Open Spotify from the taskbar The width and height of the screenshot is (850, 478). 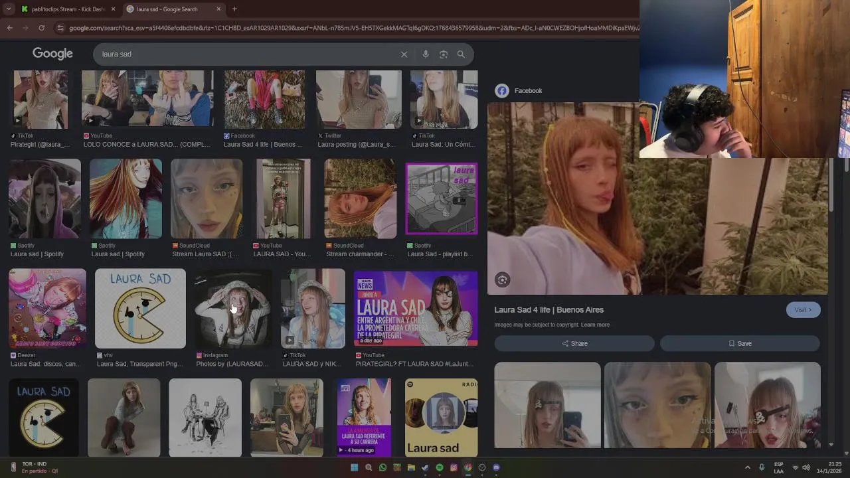tap(440, 468)
